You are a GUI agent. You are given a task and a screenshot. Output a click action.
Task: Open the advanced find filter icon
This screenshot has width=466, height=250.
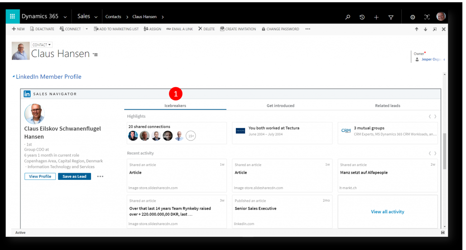391,17
